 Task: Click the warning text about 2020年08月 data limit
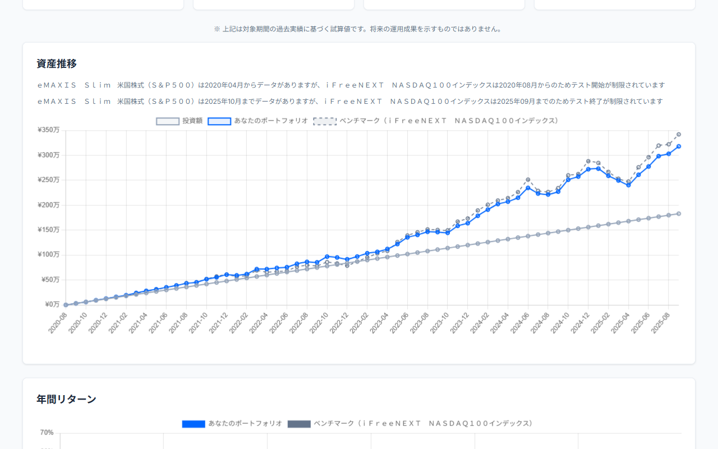(x=352, y=85)
